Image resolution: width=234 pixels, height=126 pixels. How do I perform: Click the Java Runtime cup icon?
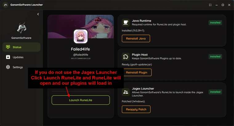[126, 23]
